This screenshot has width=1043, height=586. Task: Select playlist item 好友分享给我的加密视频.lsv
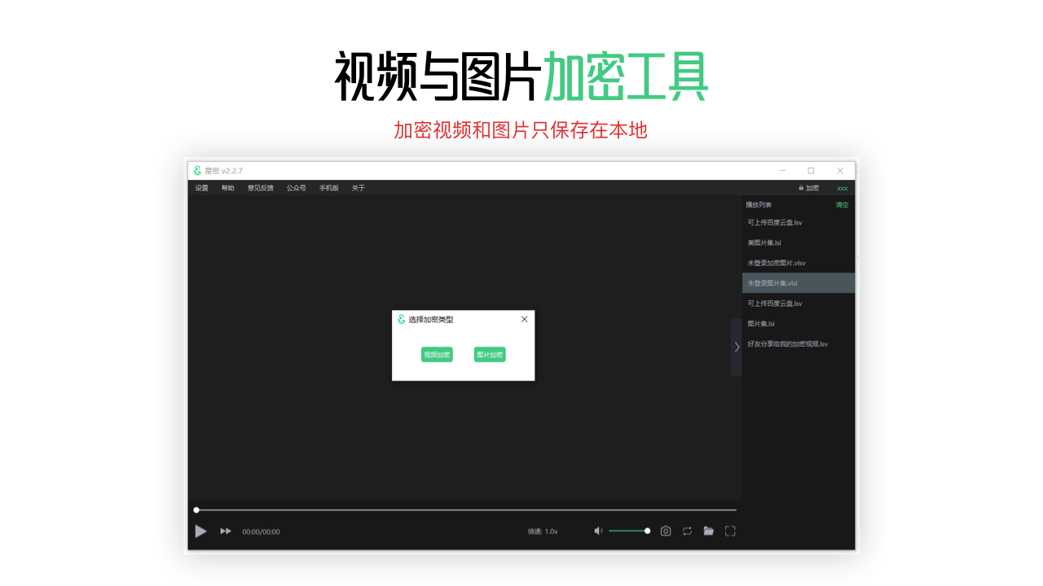pyautogui.click(x=799, y=344)
